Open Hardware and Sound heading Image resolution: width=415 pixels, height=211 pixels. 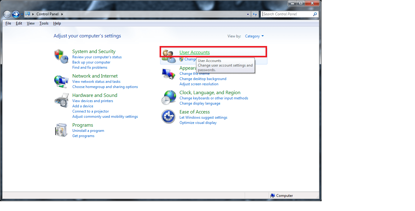tap(95, 95)
